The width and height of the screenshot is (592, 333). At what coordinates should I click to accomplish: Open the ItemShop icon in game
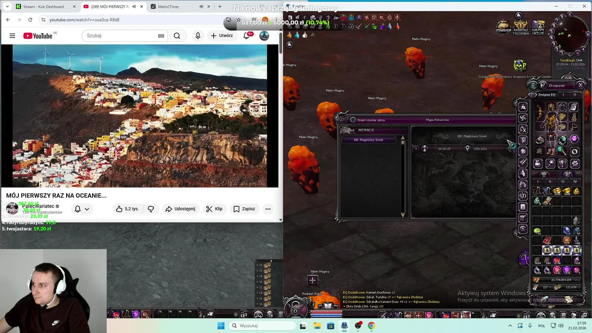point(503,27)
